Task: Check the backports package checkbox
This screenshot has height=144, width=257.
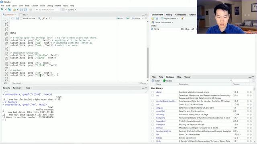Action: (153, 118)
